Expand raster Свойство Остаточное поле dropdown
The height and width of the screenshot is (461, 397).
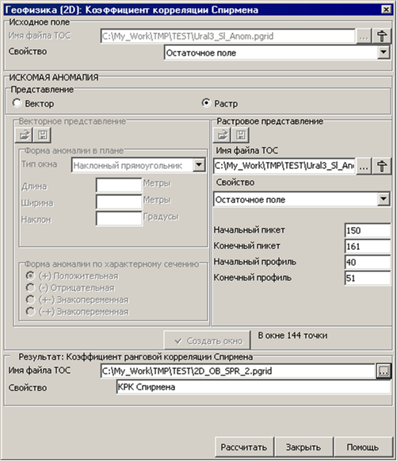point(384,199)
